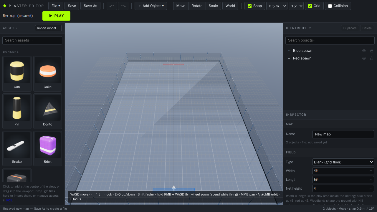
Task: Click the redo arrow icon
Action: [123, 6]
